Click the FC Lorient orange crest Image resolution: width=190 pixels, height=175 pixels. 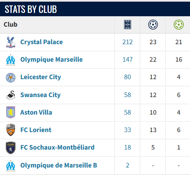[10, 130]
